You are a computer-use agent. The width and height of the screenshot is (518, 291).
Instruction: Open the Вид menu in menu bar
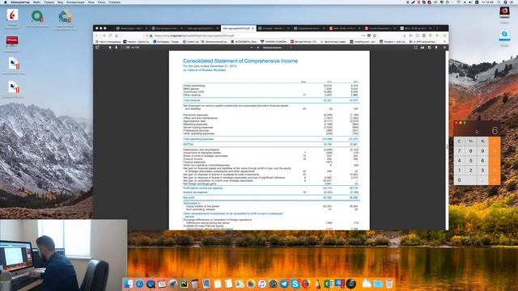(x=60, y=2)
